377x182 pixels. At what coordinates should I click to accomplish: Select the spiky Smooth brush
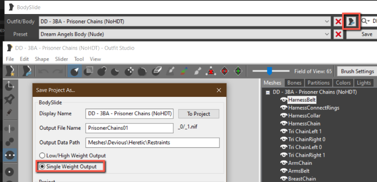tap(143, 71)
